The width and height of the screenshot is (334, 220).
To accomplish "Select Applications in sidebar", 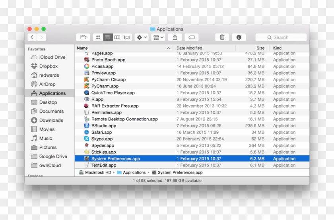I will tap(49, 93).
